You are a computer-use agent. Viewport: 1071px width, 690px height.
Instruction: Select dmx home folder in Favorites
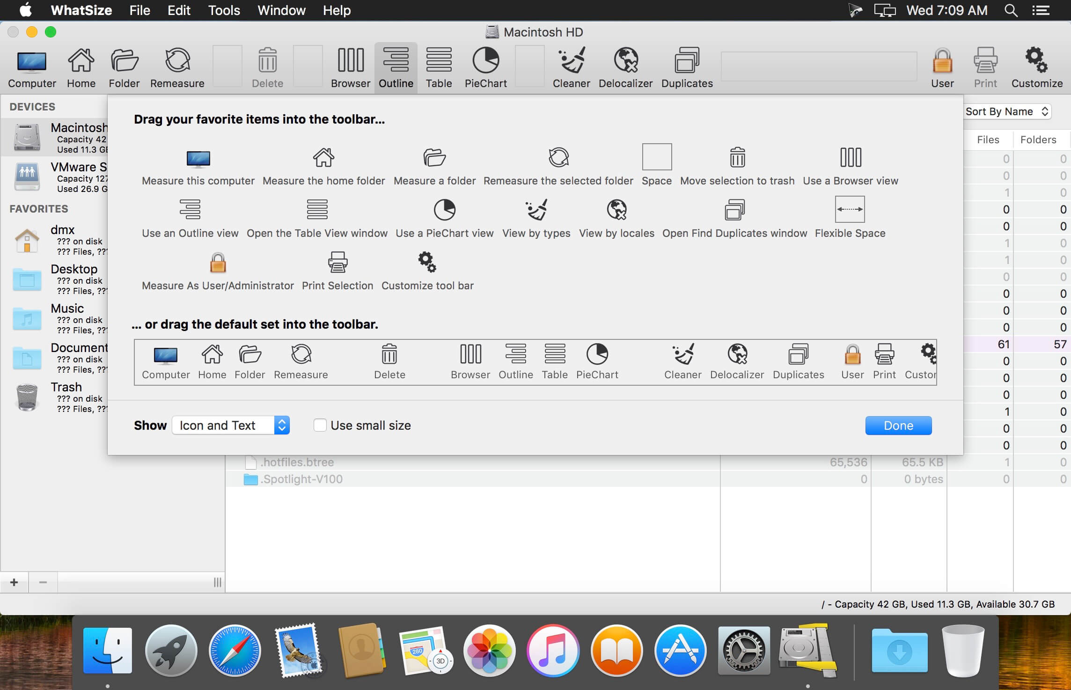coord(54,240)
